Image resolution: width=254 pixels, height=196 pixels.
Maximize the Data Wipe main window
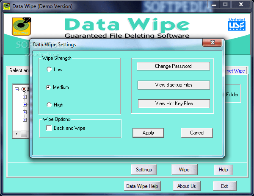coord(225,4)
